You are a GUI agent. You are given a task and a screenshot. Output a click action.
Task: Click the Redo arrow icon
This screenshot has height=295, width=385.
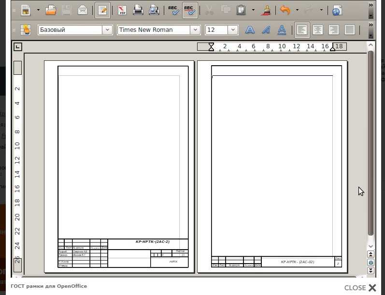point(310,10)
